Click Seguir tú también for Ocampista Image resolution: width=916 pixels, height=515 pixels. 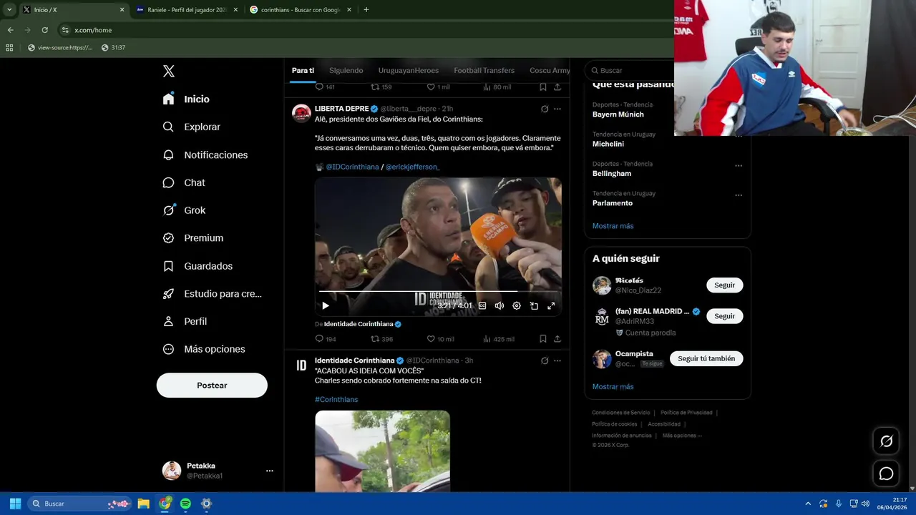tap(706, 358)
